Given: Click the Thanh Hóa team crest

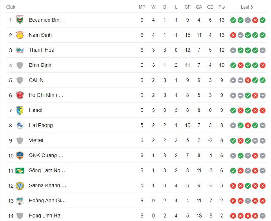Looking at the screenshot, I should (20, 50).
